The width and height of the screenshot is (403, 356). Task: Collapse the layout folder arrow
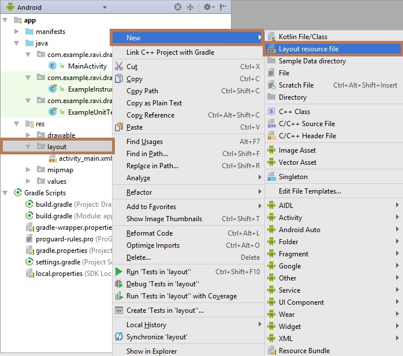click(28, 147)
